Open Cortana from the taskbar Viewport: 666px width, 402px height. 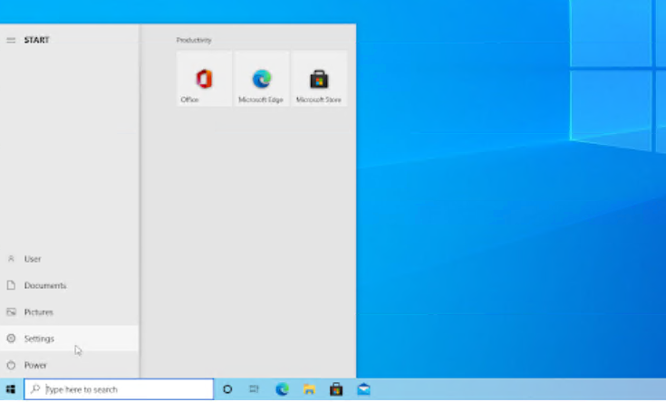pyautogui.click(x=227, y=389)
